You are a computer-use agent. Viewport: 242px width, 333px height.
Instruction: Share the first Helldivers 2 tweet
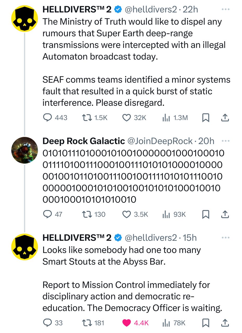click(x=225, y=118)
